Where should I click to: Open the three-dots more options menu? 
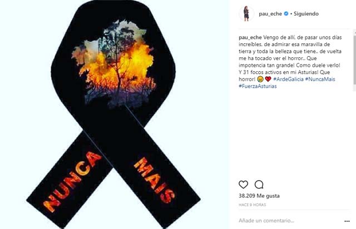[347, 221]
